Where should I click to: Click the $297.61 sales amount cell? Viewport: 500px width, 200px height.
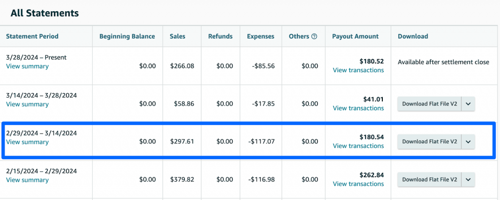coord(182,141)
